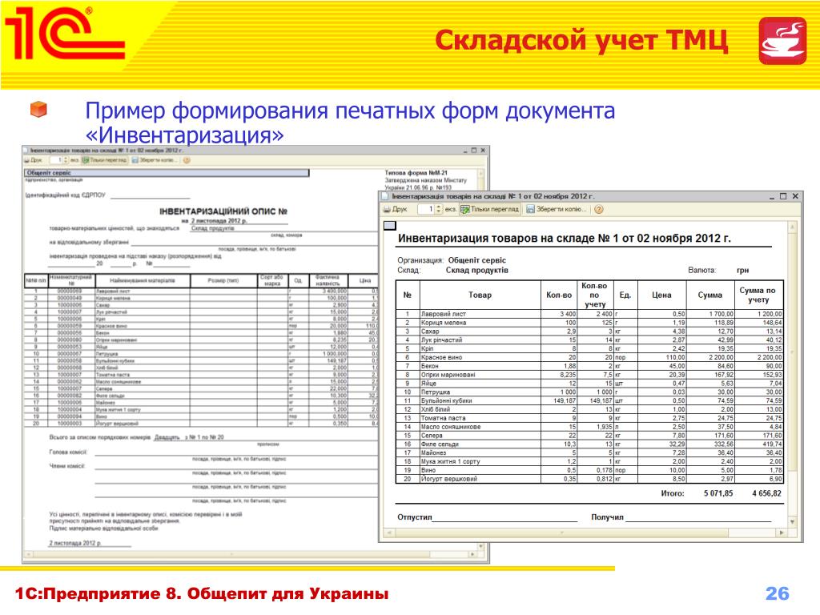The width and height of the screenshot is (820, 615).
Task: Click 'Зберегти копію...' in front window
Action: pyautogui.click(x=557, y=209)
